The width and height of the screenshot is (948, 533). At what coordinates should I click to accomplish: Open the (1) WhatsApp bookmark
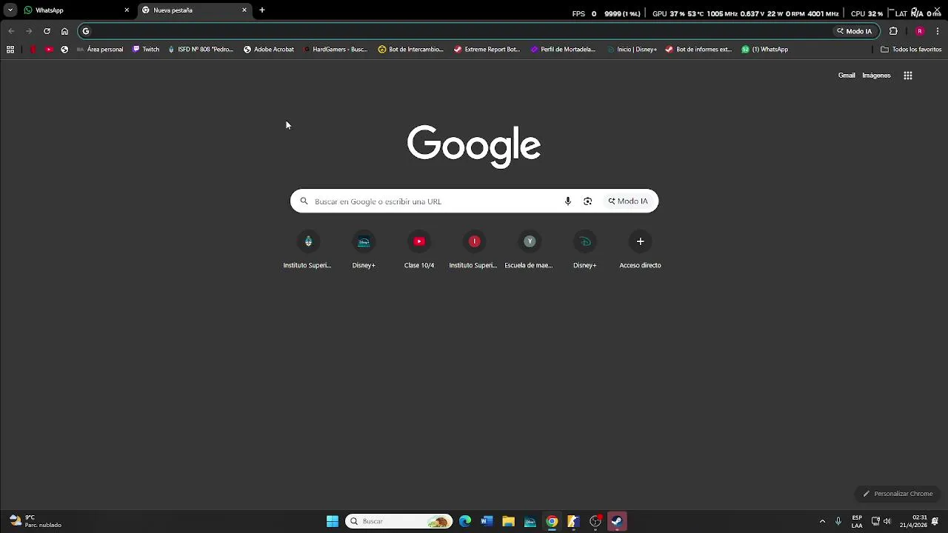(x=765, y=50)
